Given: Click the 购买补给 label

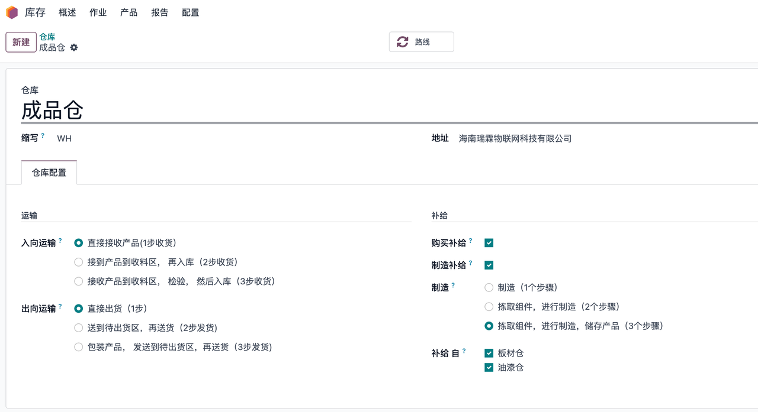Looking at the screenshot, I should click(449, 243).
